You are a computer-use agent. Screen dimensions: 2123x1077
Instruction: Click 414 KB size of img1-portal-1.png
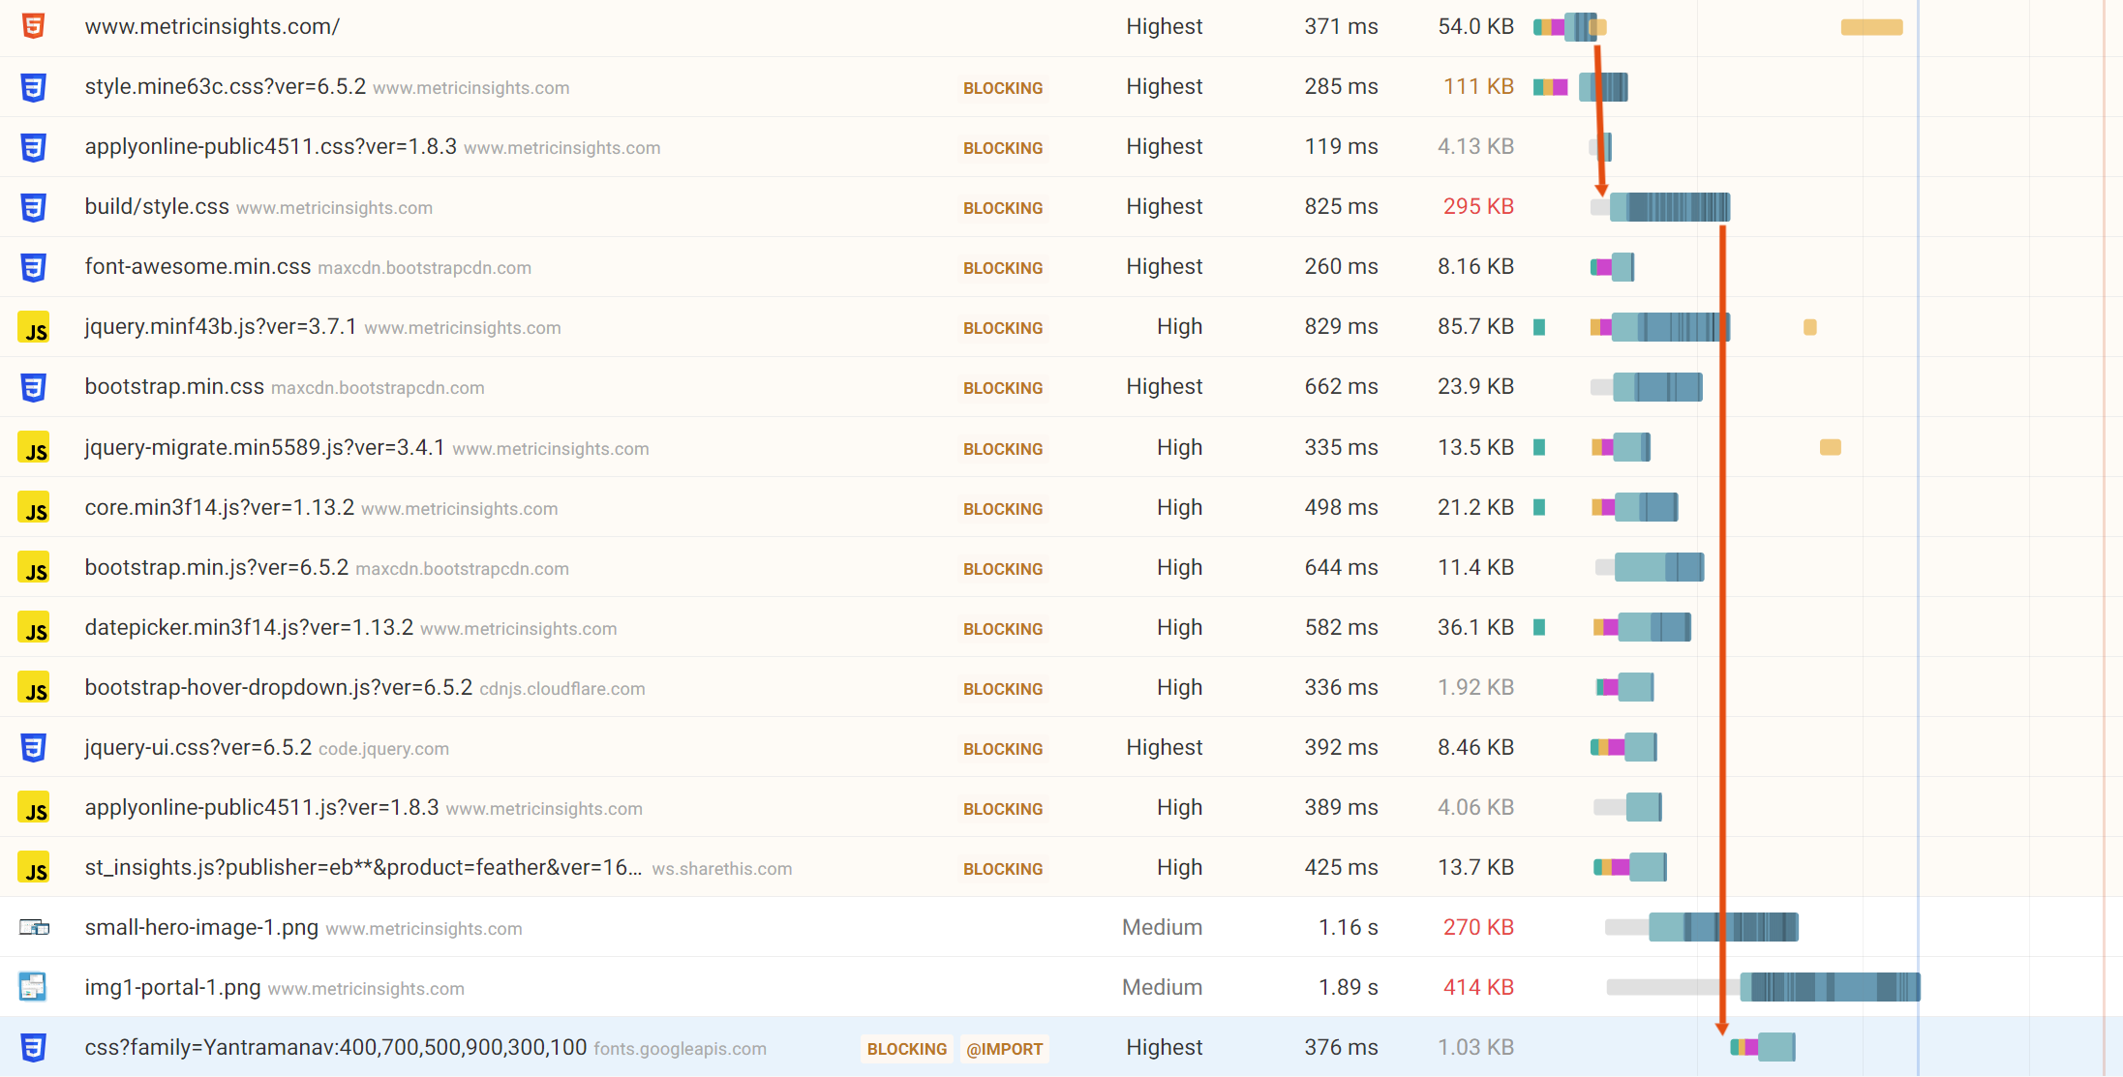[1478, 987]
